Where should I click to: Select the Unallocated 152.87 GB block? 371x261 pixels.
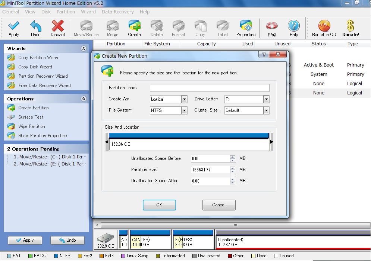(293, 239)
